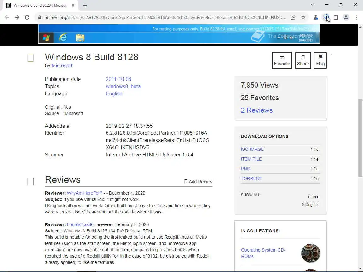Click the 'February 8, 2020' review date
Viewport: 363px width, 272px height.
pos(132,224)
